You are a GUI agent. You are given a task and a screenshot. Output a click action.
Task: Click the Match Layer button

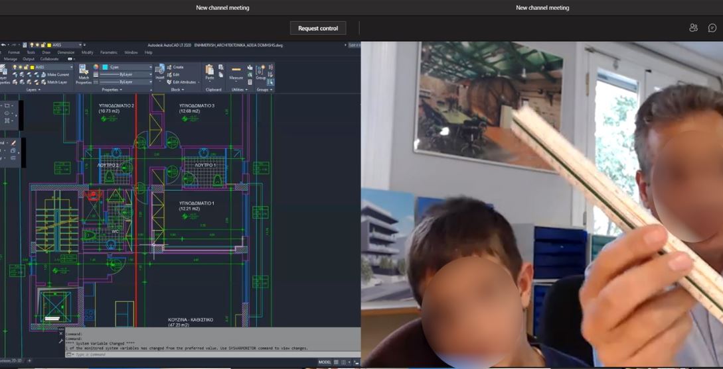[x=54, y=82]
